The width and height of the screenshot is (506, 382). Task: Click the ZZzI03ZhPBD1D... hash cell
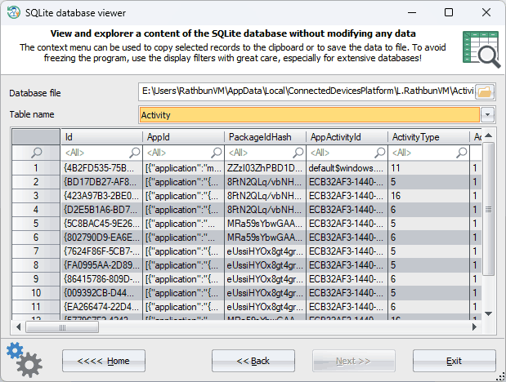pyautogui.click(x=265, y=168)
